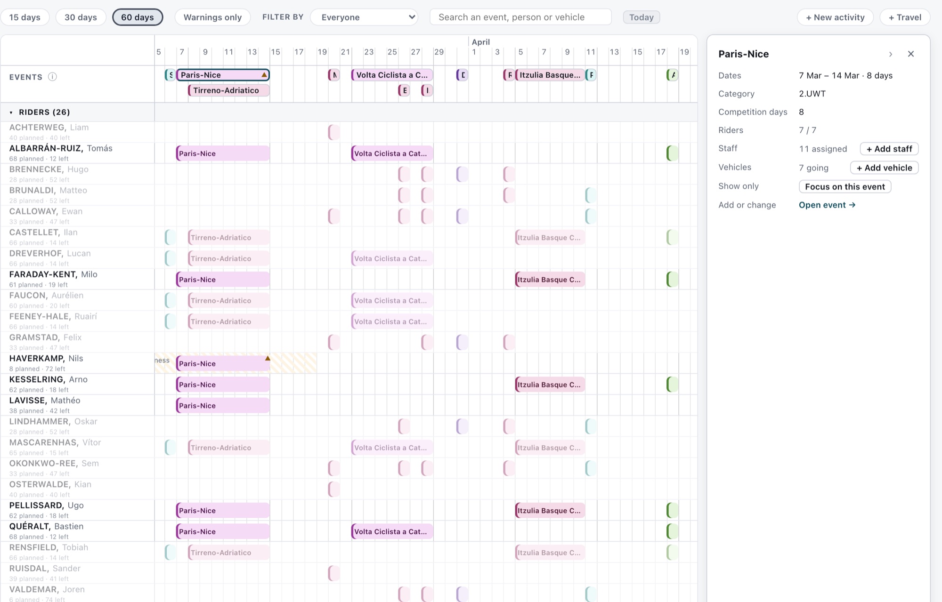Click warning triangle in Haverkamp's Paris-Nice bar
This screenshot has width=942, height=602.
point(268,358)
